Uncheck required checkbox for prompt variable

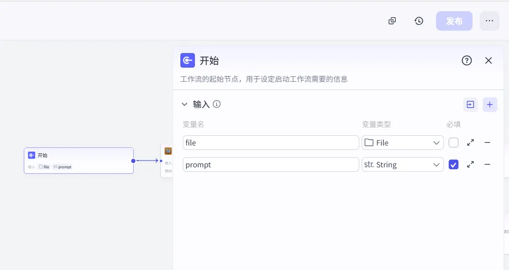coord(453,164)
